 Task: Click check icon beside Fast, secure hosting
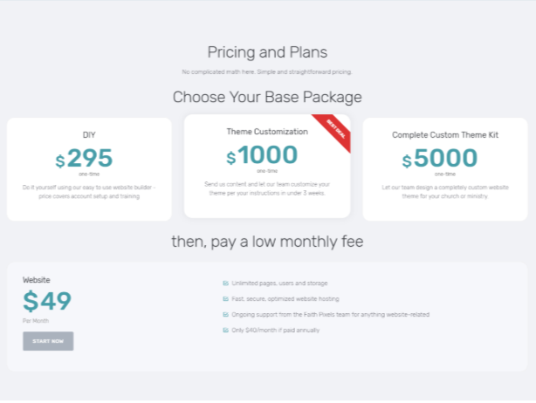[225, 299]
